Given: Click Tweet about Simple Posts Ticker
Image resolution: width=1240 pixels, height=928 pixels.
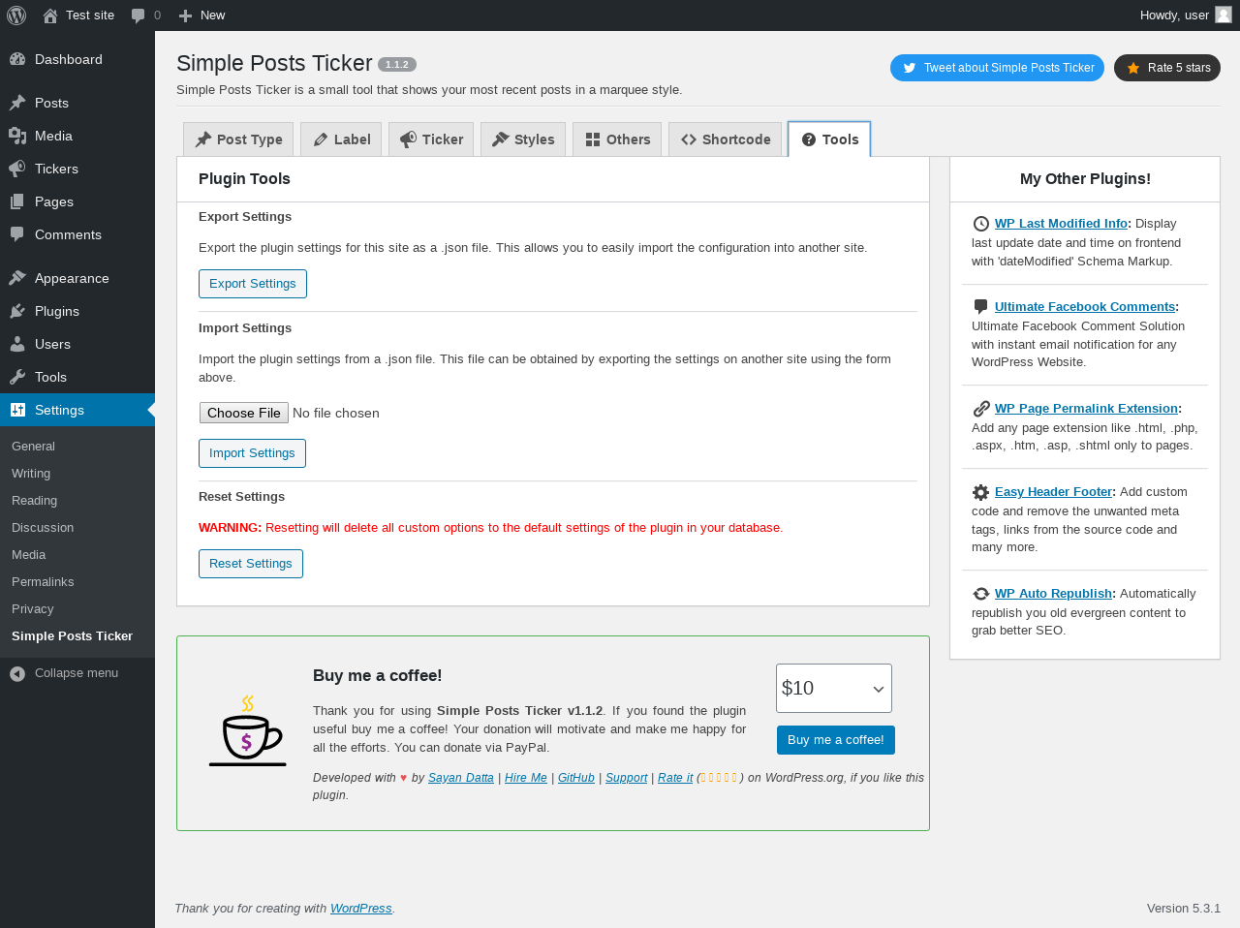Looking at the screenshot, I should 997,68.
